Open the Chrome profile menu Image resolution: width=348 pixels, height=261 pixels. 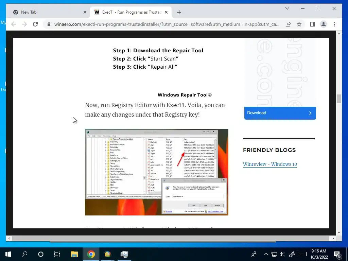click(x=324, y=24)
